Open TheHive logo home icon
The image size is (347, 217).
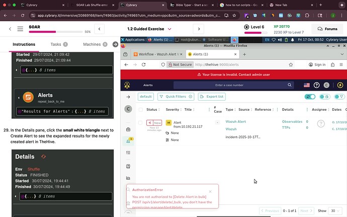coord(127,85)
